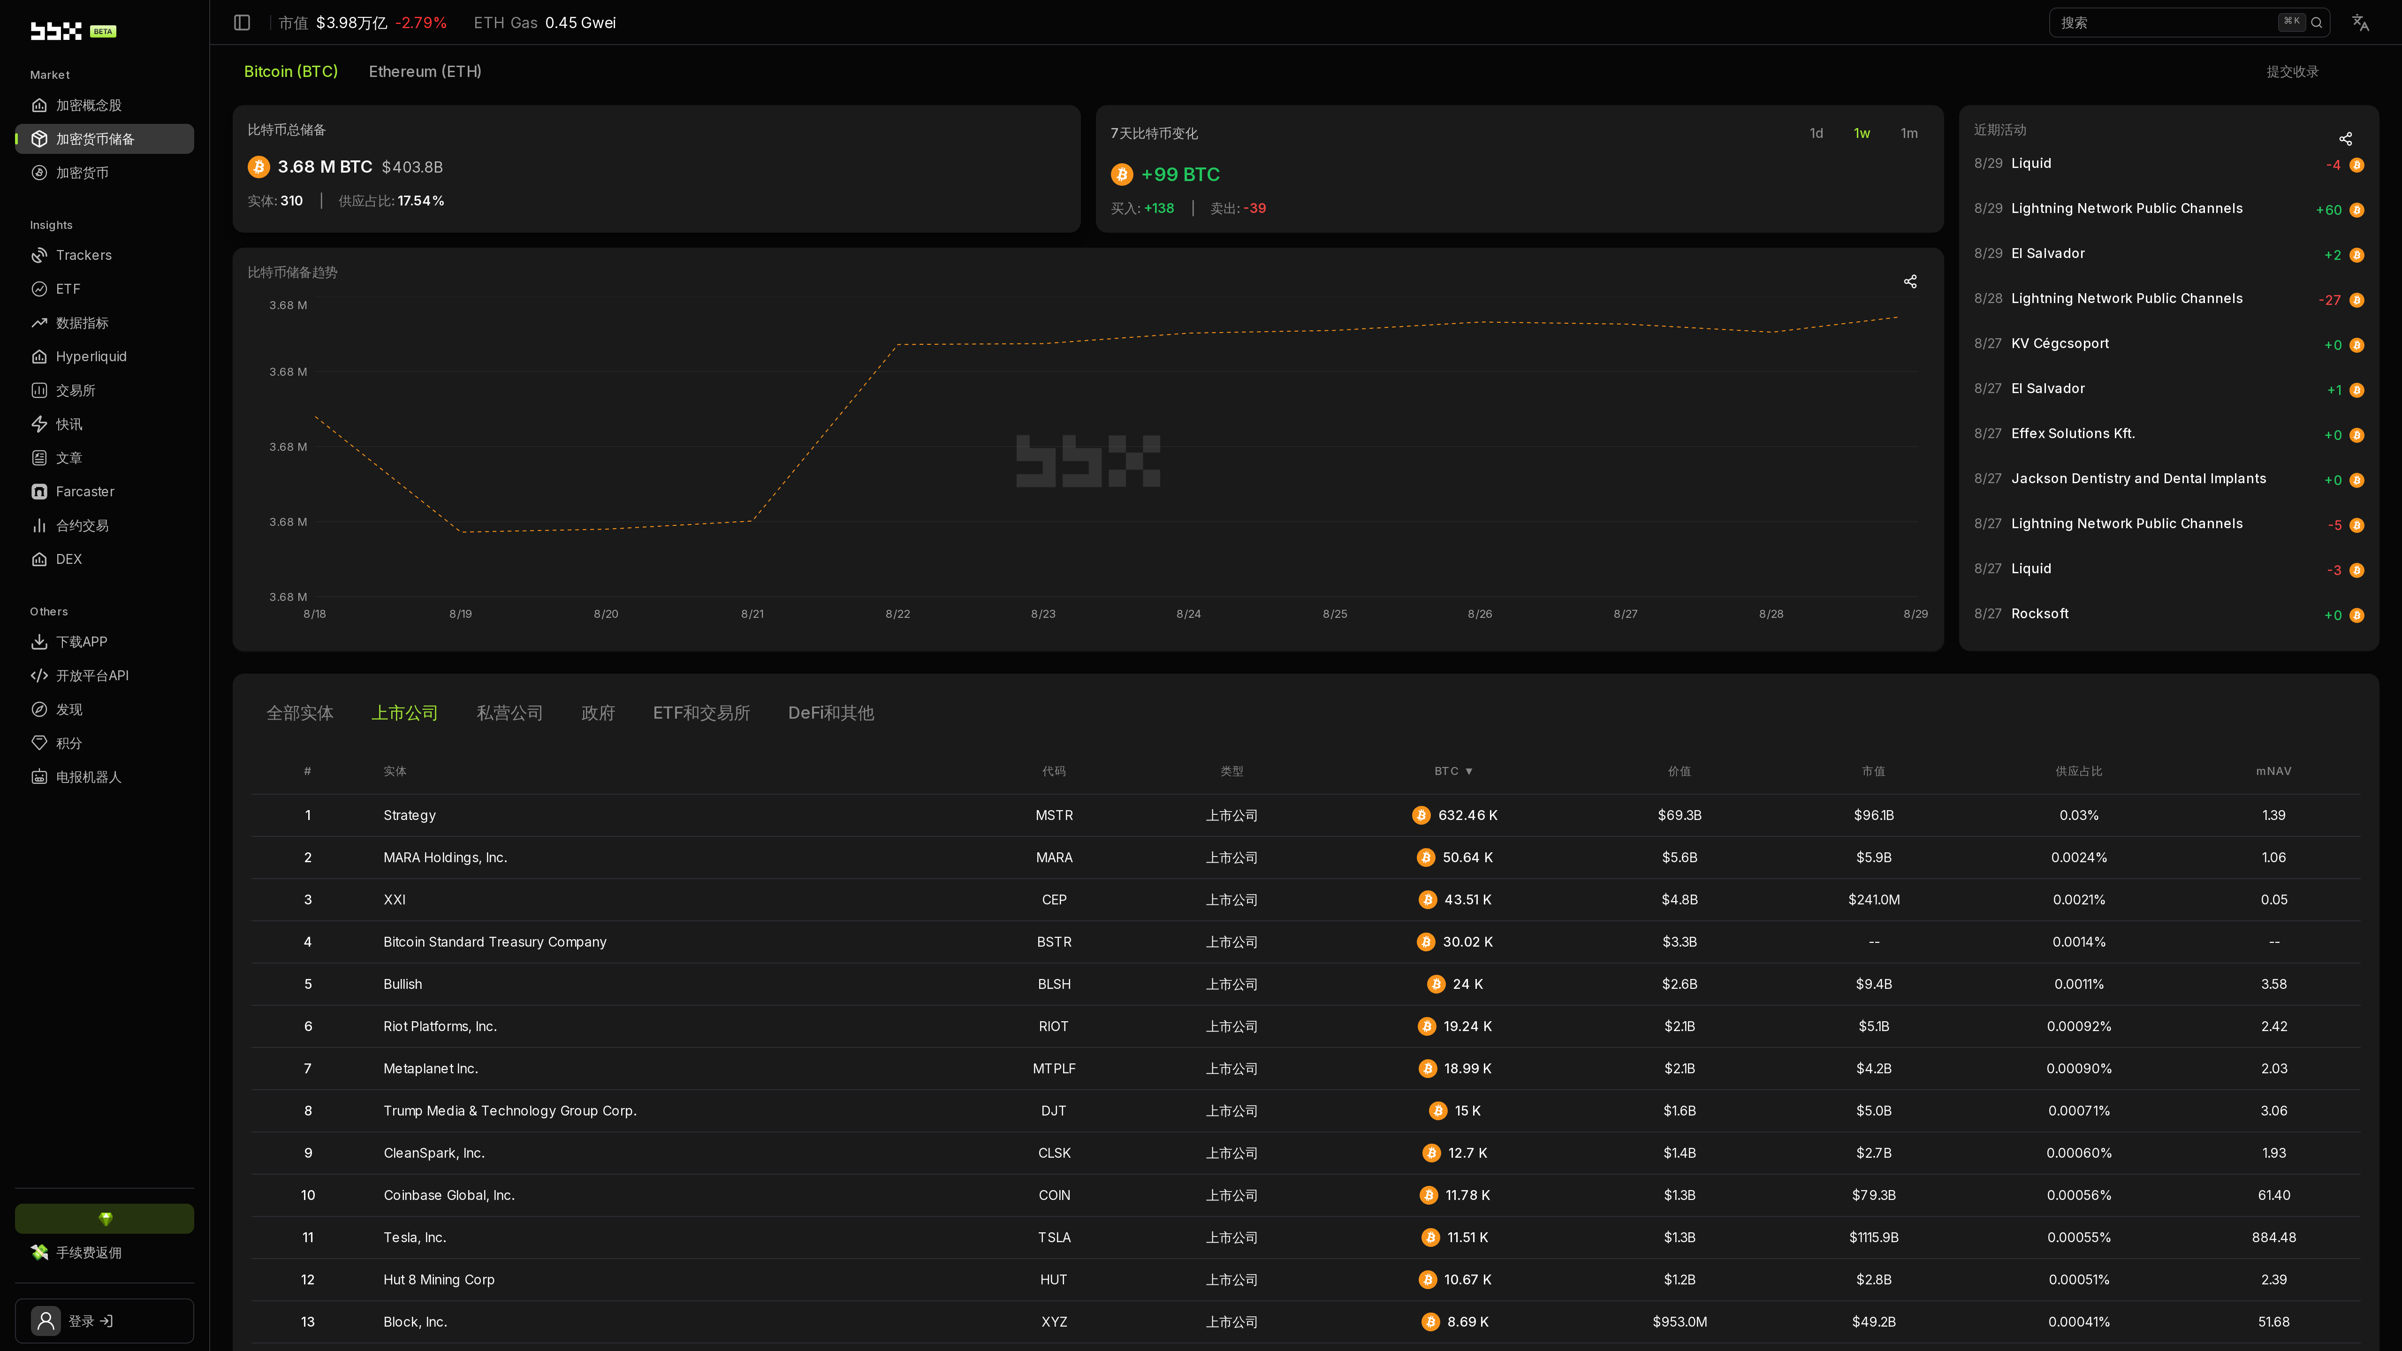Open 数据指标 in the sidebar
This screenshot has height=1351, width=2402.
pos(105,323)
